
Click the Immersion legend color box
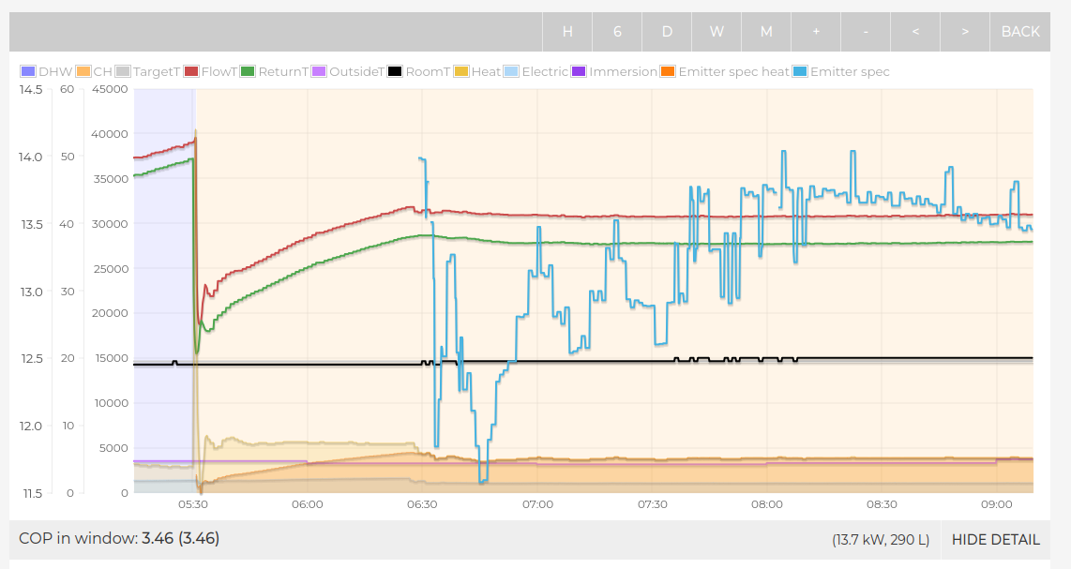tap(579, 72)
